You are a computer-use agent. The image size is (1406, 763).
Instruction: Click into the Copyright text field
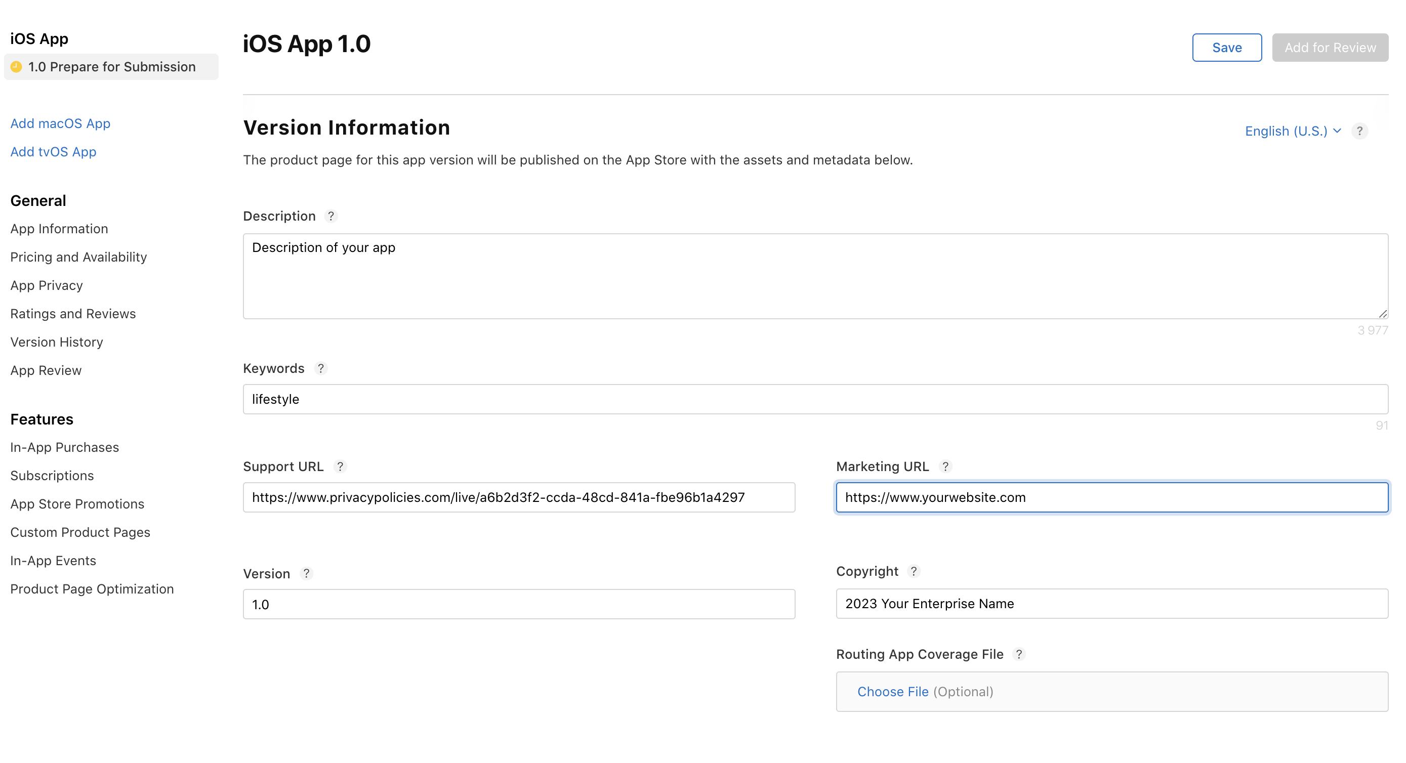(x=1111, y=604)
